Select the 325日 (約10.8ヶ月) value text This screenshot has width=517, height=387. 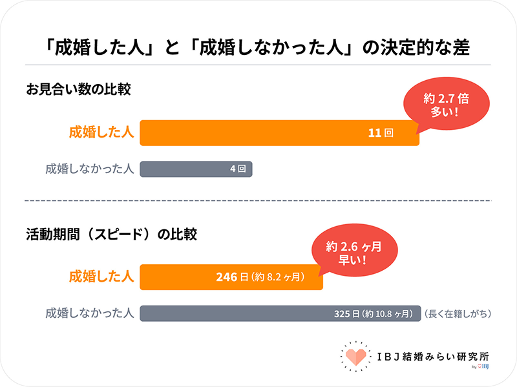[x=373, y=314]
